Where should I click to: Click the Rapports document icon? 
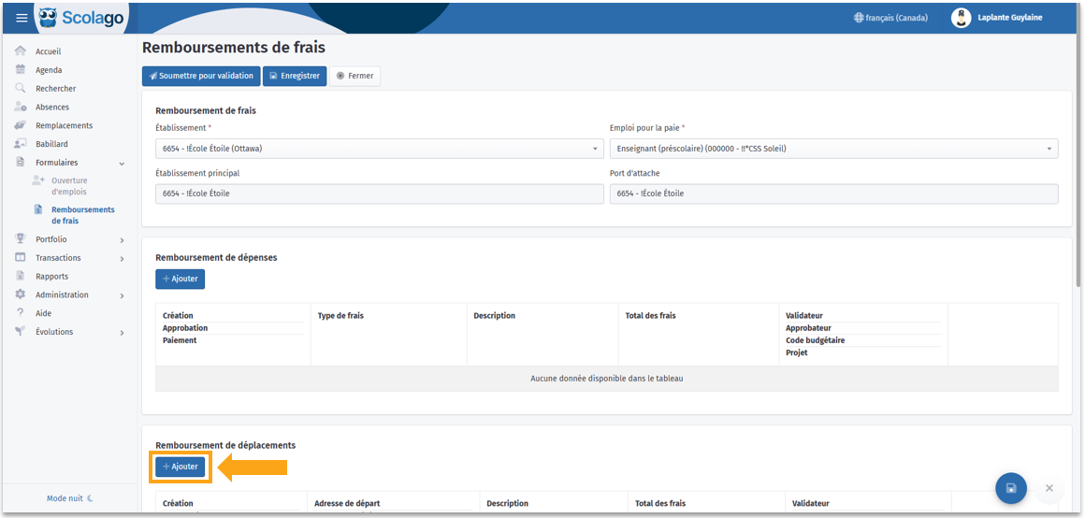(x=20, y=276)
